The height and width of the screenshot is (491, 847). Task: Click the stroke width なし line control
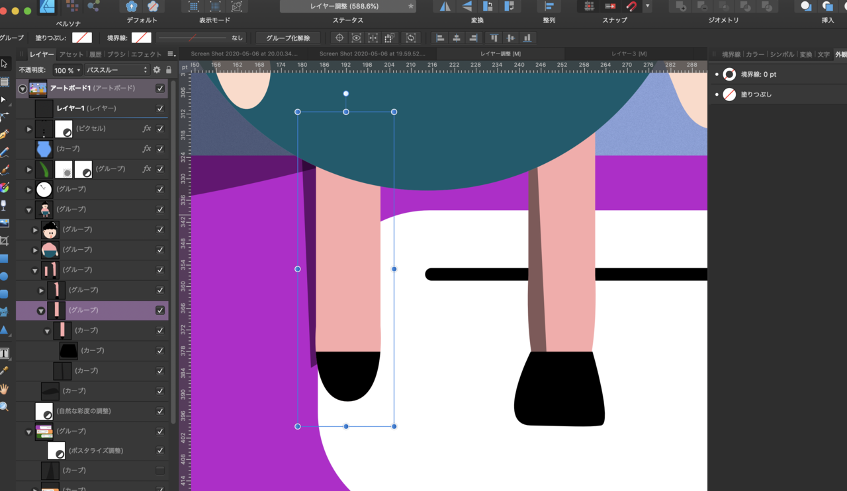(201, 38)
